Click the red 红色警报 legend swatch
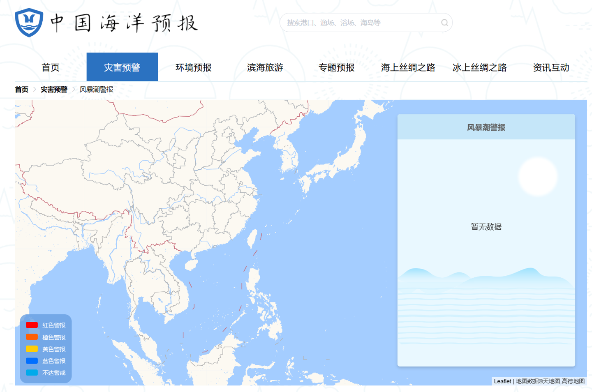 click(32, 325)
